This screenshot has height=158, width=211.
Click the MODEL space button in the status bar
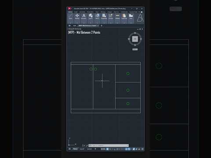(103, 149)
